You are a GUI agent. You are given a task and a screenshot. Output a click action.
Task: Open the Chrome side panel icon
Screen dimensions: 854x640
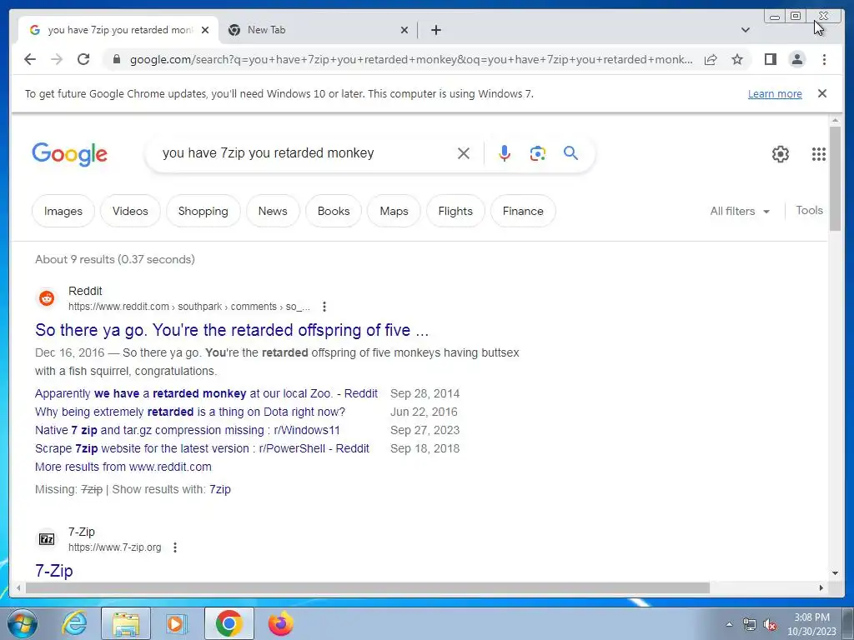pyautogui.click(x=770, y=59)
